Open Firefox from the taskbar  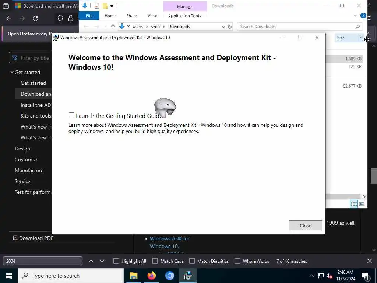pos(151,276)
